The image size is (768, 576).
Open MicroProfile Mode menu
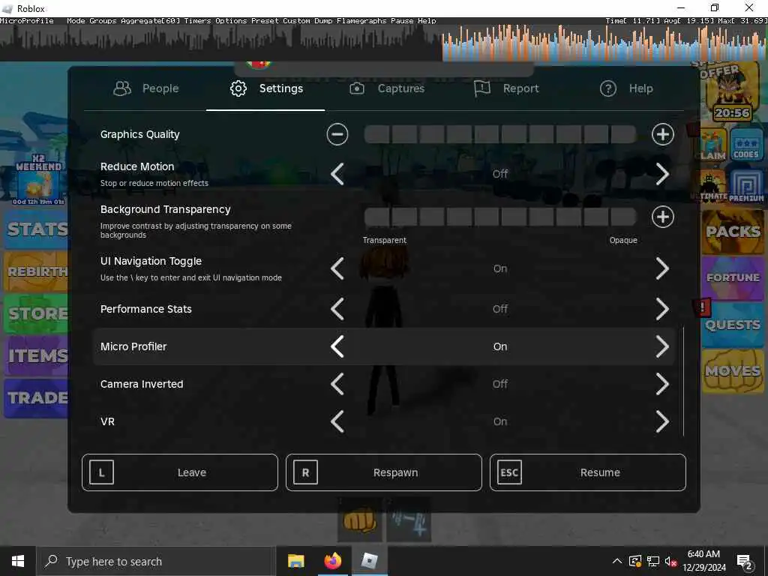click(76, 20)
